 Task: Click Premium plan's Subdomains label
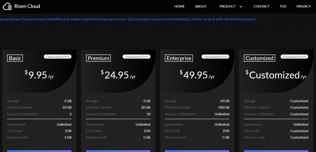[x=95, y=125]
